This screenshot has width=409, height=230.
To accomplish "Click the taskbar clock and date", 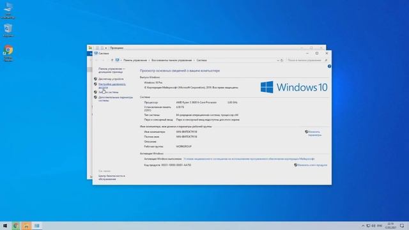I will (x=390, y=226).
